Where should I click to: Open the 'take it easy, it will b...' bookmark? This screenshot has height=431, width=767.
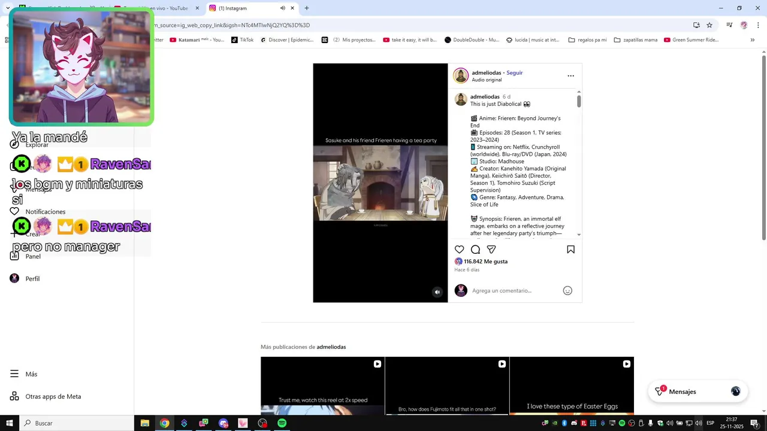[410, 40]
